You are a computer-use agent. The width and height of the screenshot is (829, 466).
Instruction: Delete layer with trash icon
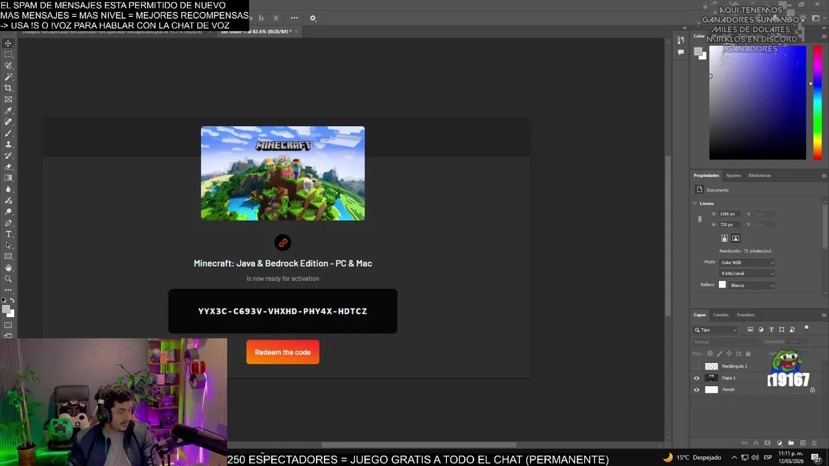tap(814, 443)
